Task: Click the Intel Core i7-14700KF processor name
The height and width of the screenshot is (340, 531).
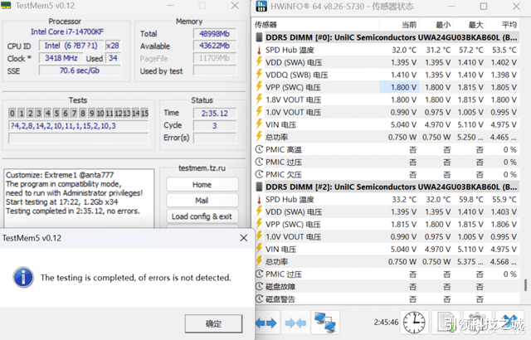Action: pyautogui.click(x=67, y=32)
